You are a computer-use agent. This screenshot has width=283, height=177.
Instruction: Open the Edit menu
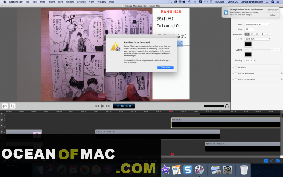pyautogui.click(x=35, y=2)
